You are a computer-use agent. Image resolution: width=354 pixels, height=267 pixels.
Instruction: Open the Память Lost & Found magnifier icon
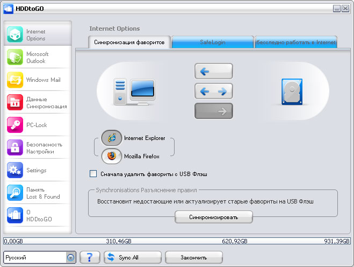(x=15, y=193)
